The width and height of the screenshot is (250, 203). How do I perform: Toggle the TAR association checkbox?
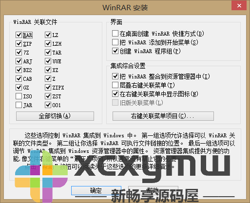click(48, 52)
